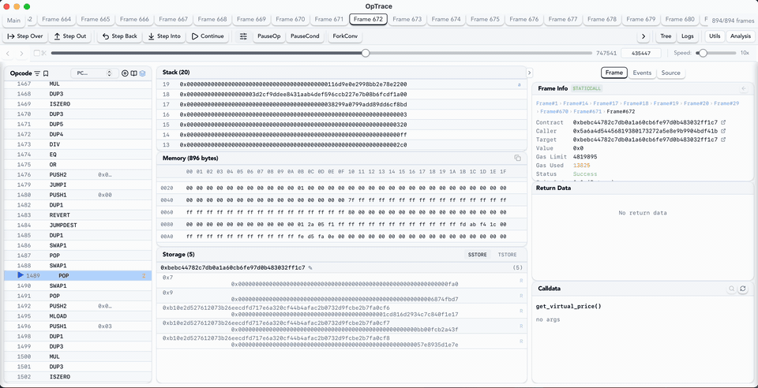Image resolution: width=758 pixels, height=388 pixels.
Task: Jump to Frame#29 in breadcrumb
Action: click(x=726, y=103)
